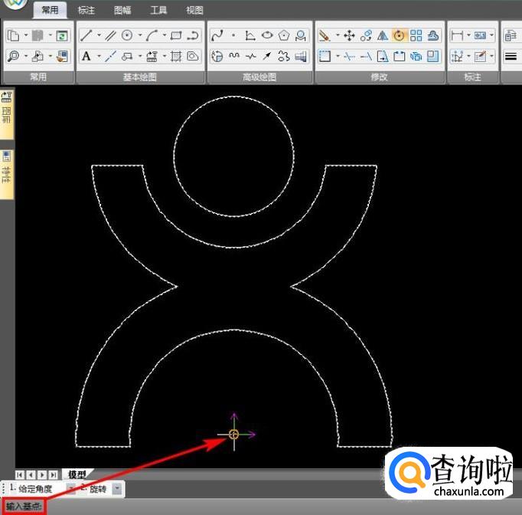Click the Text tool icon
The image size is (522, 515).
click(86, 56)
